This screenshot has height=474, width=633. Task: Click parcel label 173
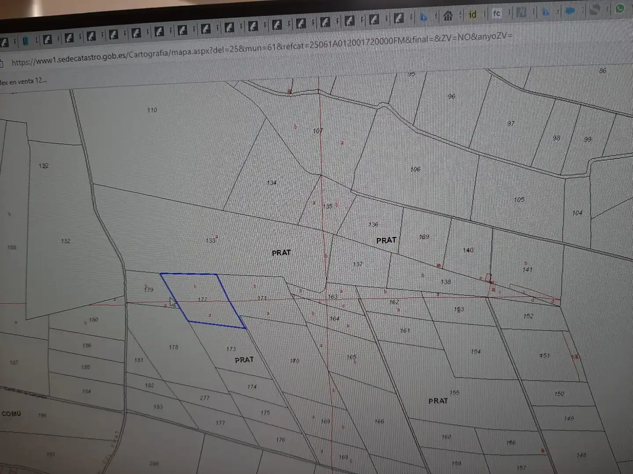pos(231,349)
